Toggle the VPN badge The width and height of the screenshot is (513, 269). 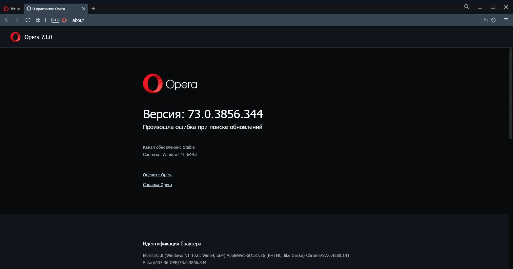[x=55, y=20]
